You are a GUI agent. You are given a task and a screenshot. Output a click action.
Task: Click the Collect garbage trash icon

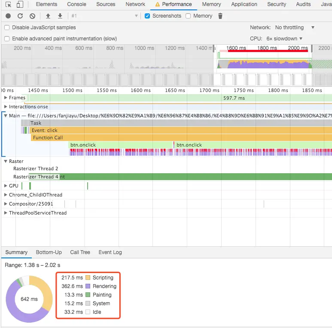(x=220, y=16)
